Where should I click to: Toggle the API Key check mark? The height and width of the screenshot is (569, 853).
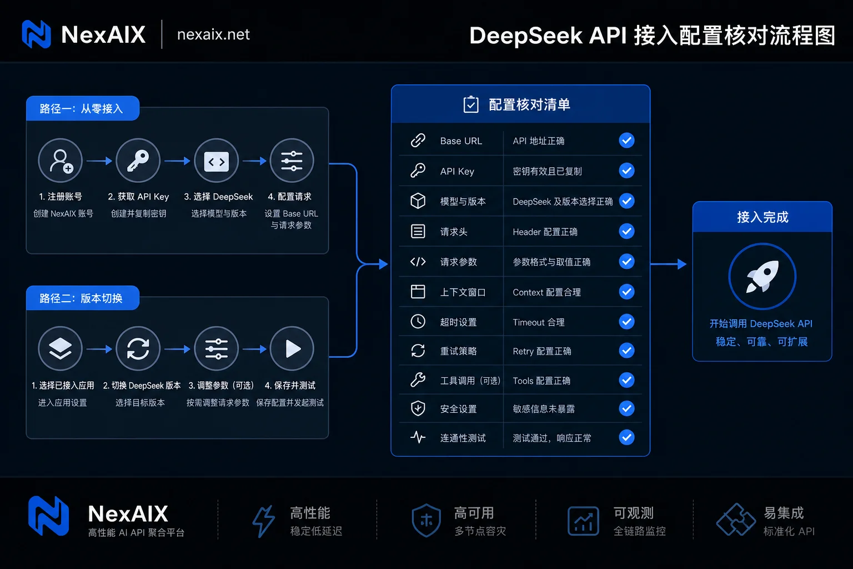point(627,171)
